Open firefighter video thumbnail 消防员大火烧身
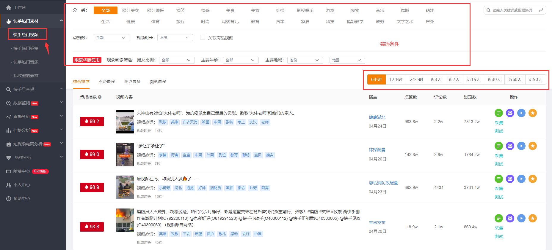 125,220
